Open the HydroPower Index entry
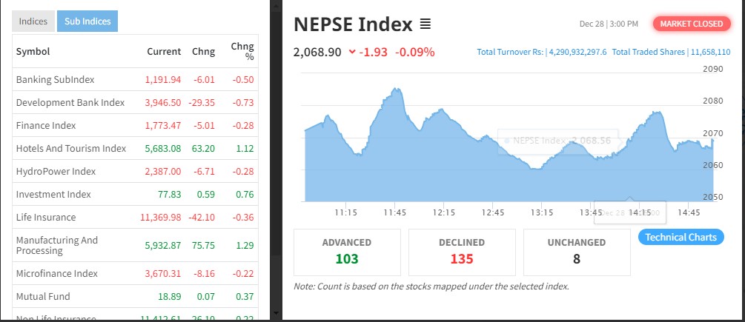This screenshot has width=745, height=322. [x=56, y=171]
